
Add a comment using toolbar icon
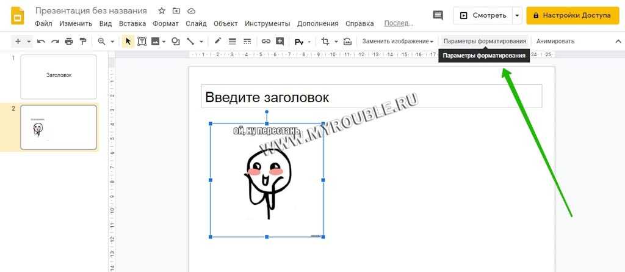[x=280, y=42]
